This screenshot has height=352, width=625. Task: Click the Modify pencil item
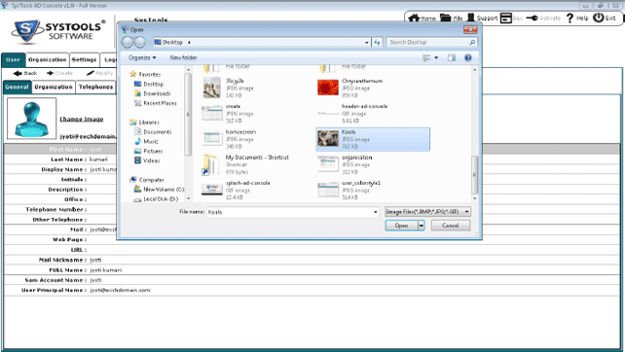point(99,73)
